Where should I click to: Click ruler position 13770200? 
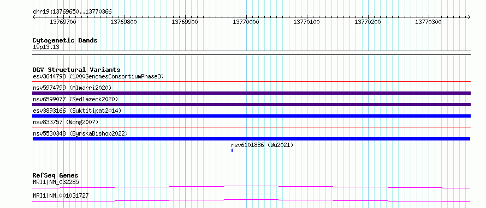pos(368,22)
